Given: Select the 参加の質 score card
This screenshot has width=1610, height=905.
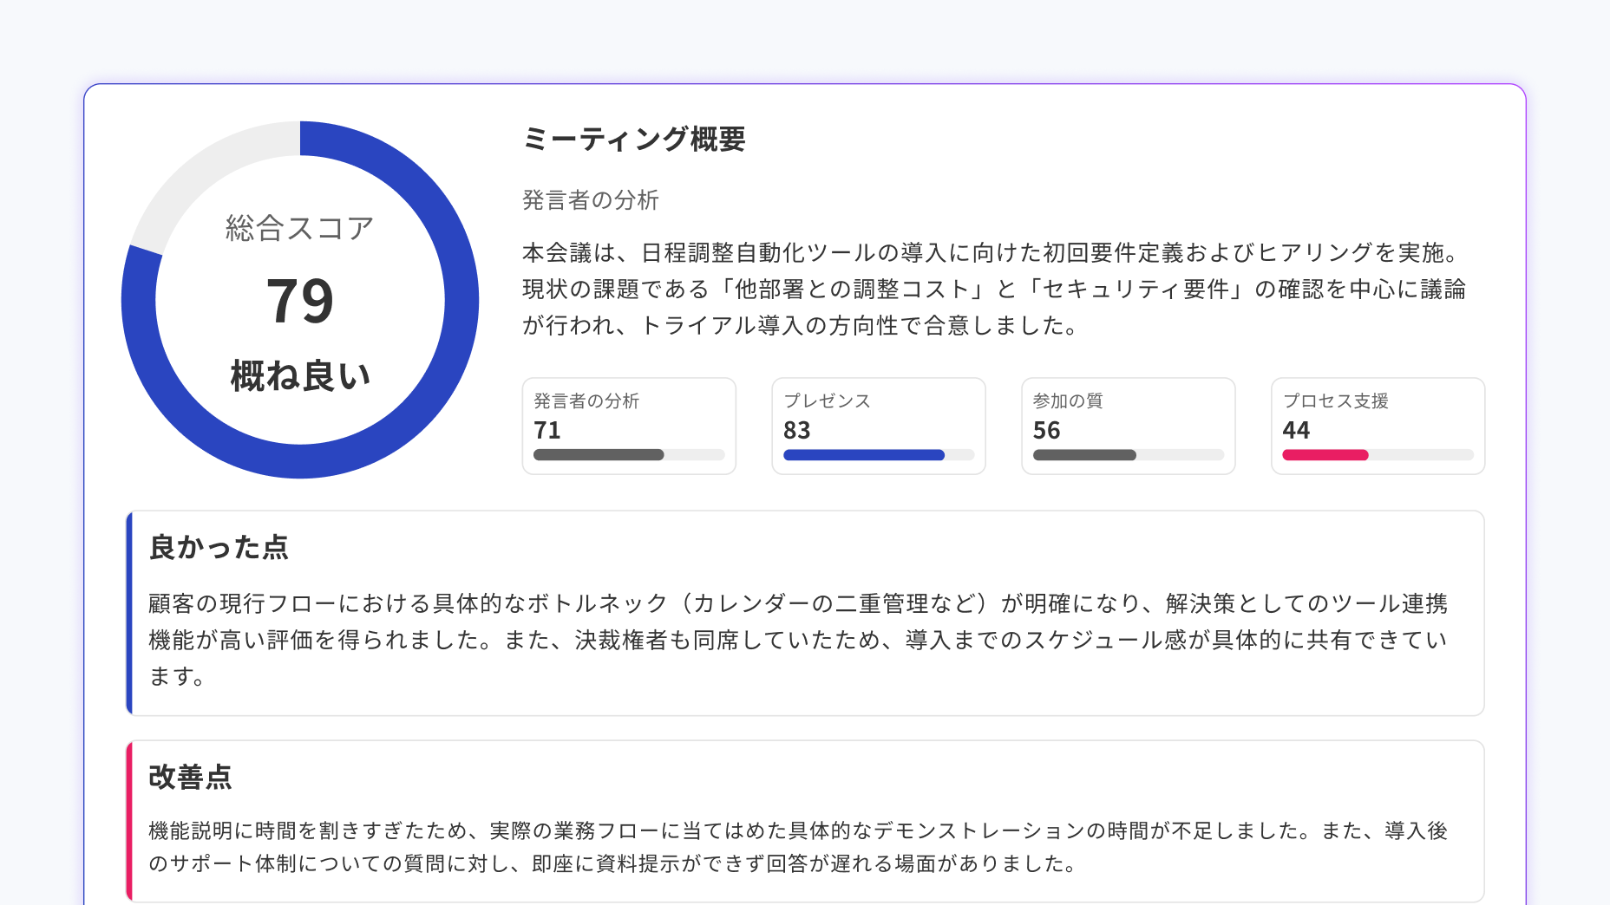Looking at the screenshot, I should click(1128, 426).
